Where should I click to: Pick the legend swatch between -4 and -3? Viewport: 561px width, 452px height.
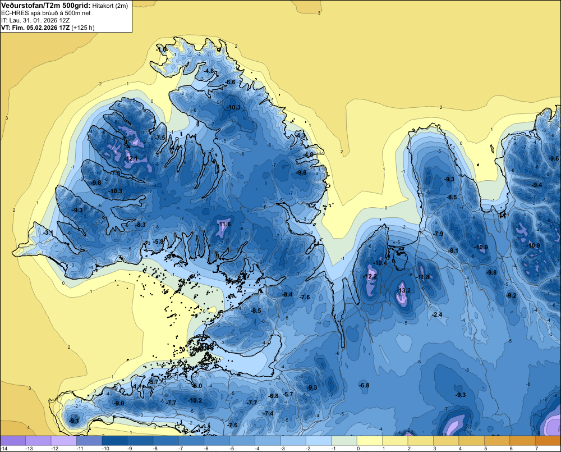(268, 441)
